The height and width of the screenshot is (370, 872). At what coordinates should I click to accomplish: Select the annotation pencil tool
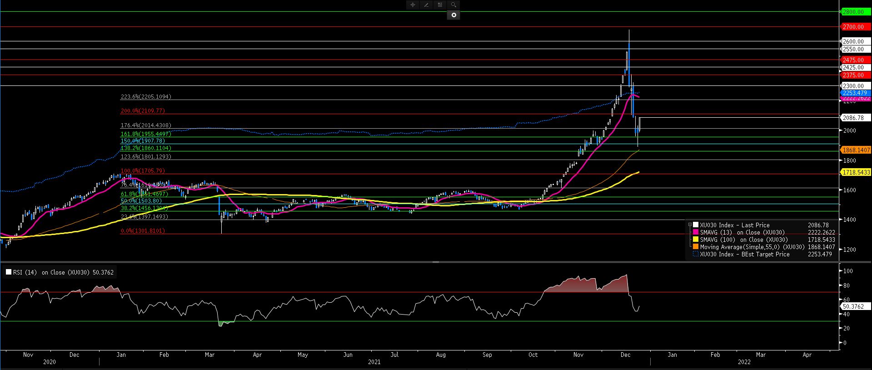426,5
